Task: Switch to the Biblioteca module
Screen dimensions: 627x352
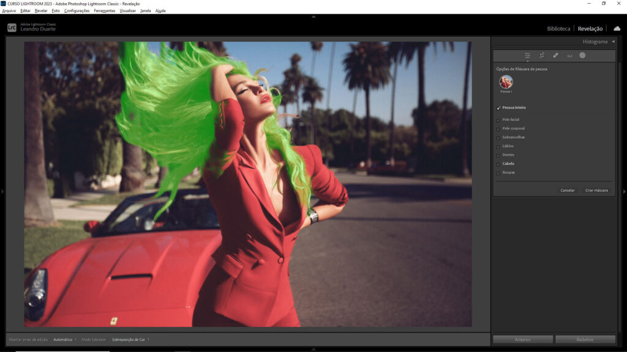Action: pos(558,29)
